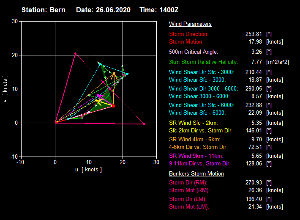Click the red storm motion dot
Image resolution: width=300 pixels, height=220 pixels.
pos(113,106)
